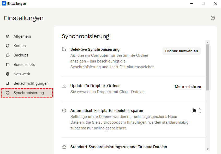This screenshot has height=154, width=221.
Task: Click the scrollbar up arrow
Action: pyautogui.click(x=207, y=42)
